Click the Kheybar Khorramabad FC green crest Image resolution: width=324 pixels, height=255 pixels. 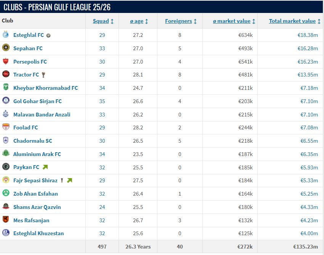click(6, 88)
